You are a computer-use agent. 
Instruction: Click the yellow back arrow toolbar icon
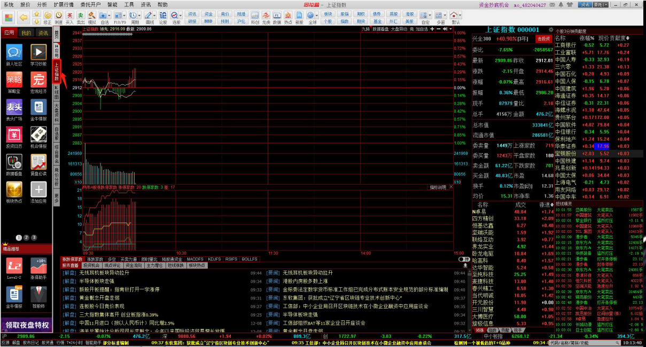23,17
